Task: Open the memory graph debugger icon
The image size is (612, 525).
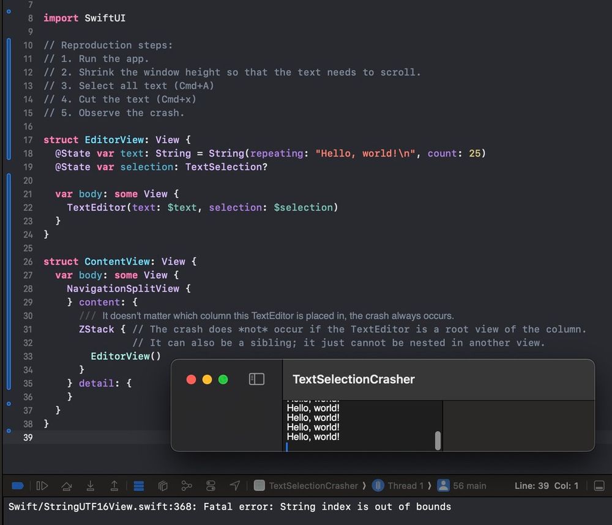Action: tap(187, 486)
